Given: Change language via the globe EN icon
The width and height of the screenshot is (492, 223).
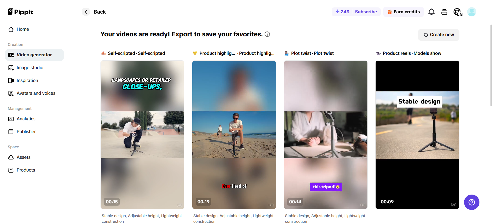Looking at the screenshot, I should 458,12.
